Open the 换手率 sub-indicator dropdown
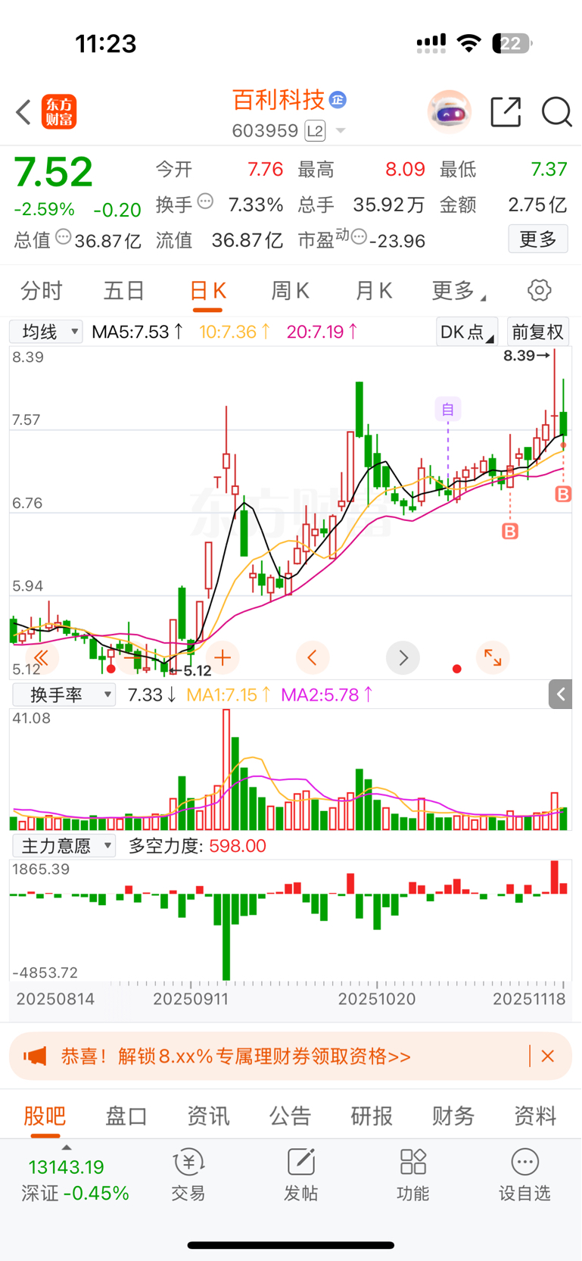 [x=64, y=694]
